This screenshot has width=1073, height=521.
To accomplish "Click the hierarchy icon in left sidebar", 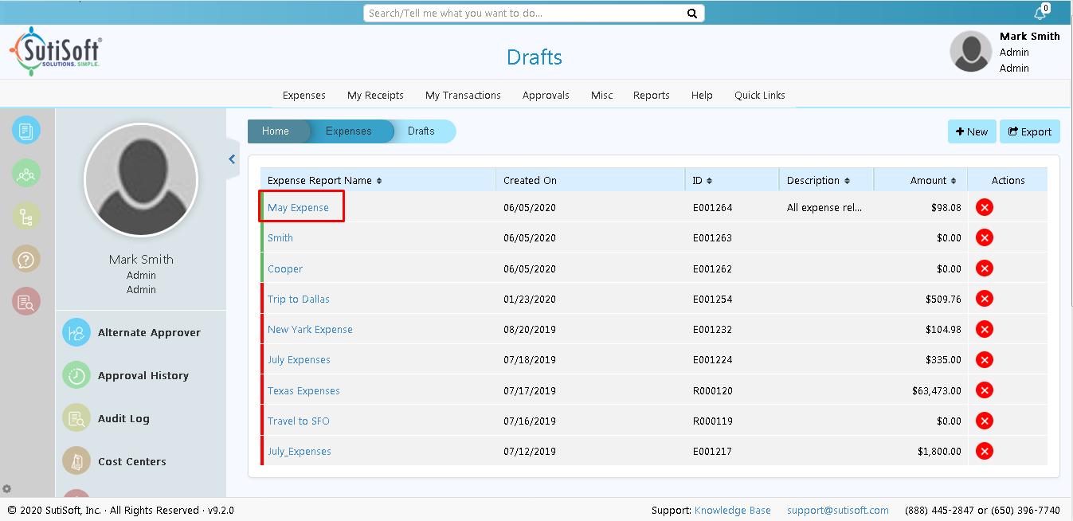I will click(x=26, y=216).
